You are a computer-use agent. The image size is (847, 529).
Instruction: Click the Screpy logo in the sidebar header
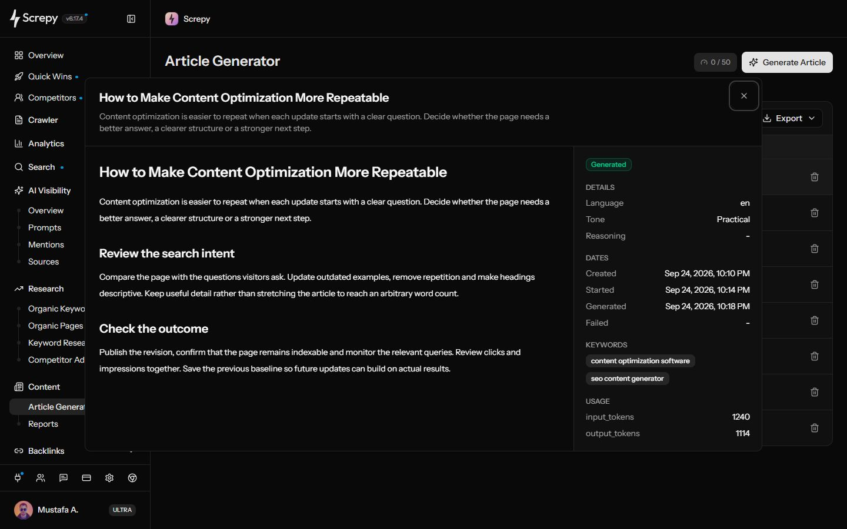coord(34,18)
